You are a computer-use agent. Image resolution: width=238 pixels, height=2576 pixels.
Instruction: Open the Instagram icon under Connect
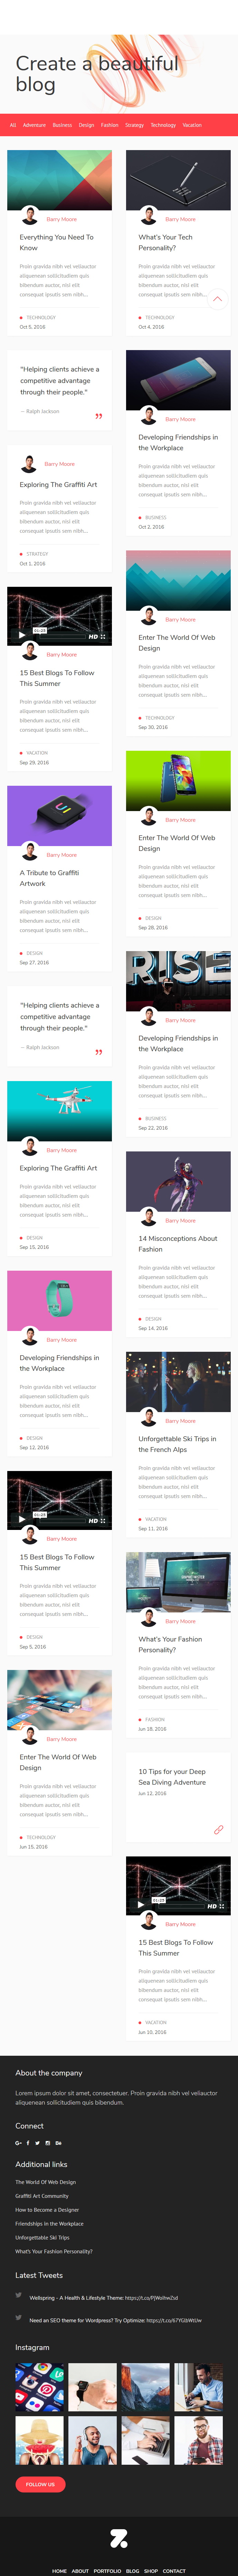click(48, 2143)
